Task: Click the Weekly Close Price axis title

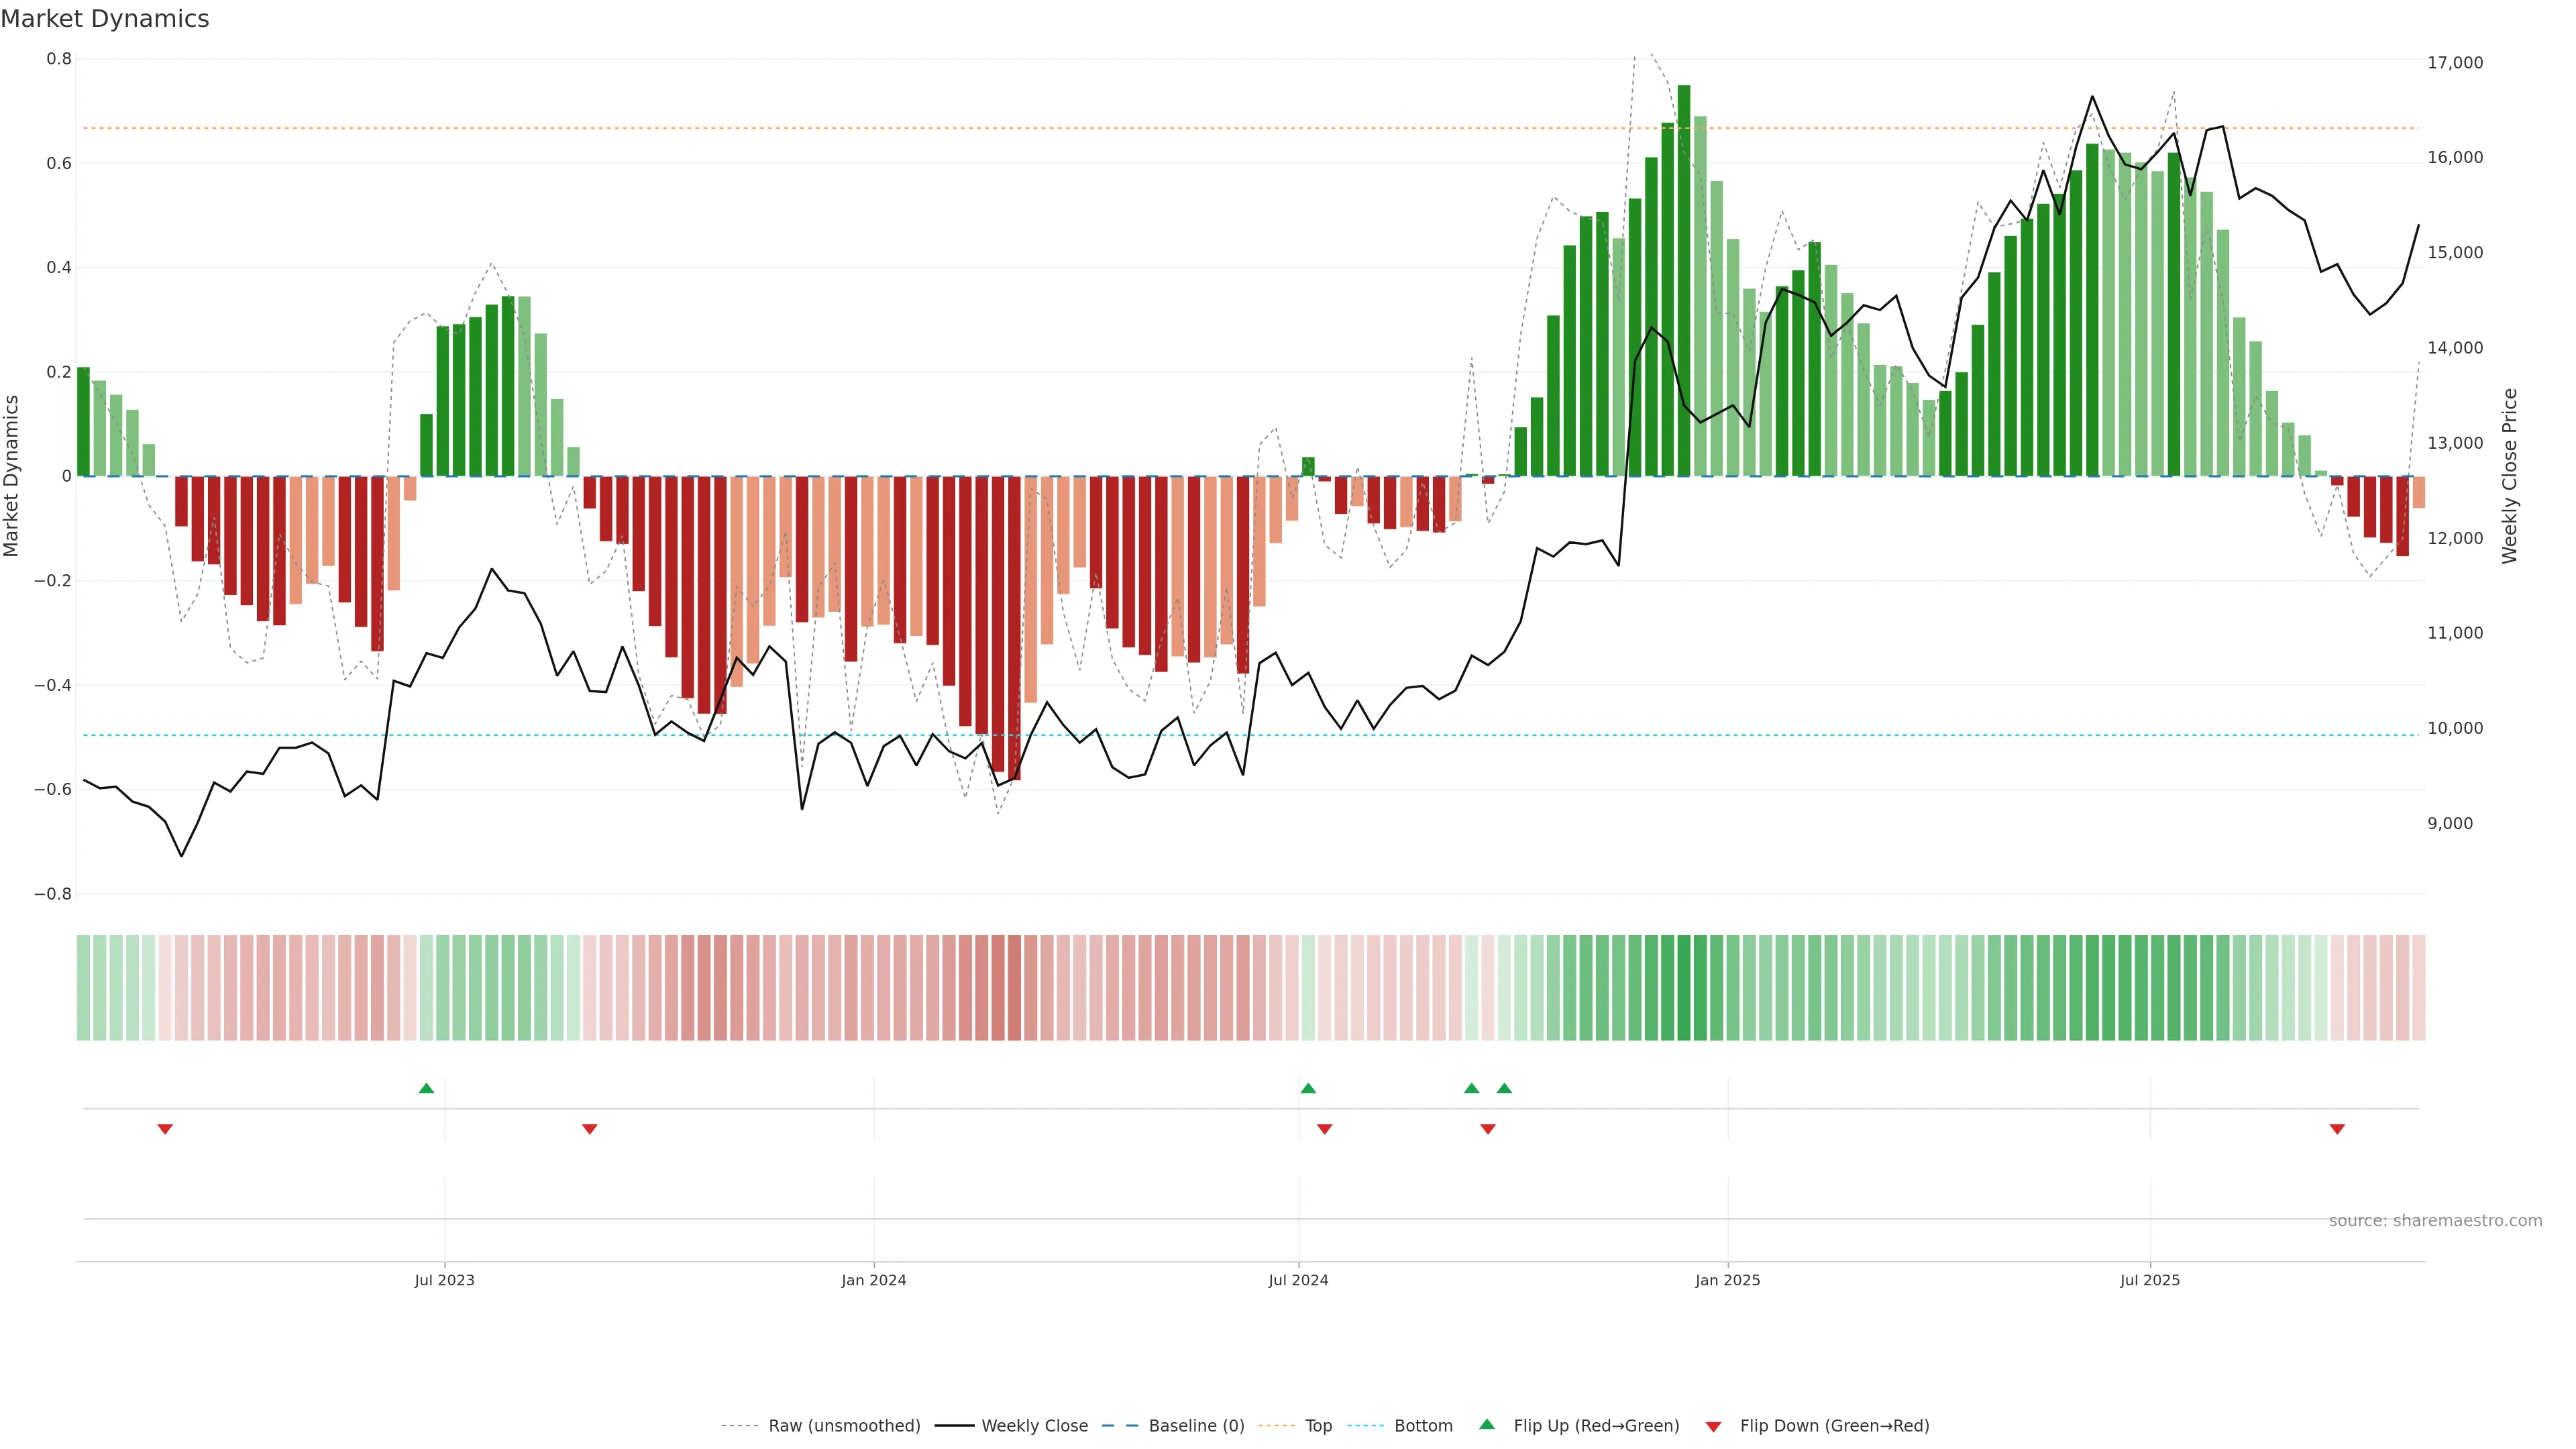Action: point(2510,476)
